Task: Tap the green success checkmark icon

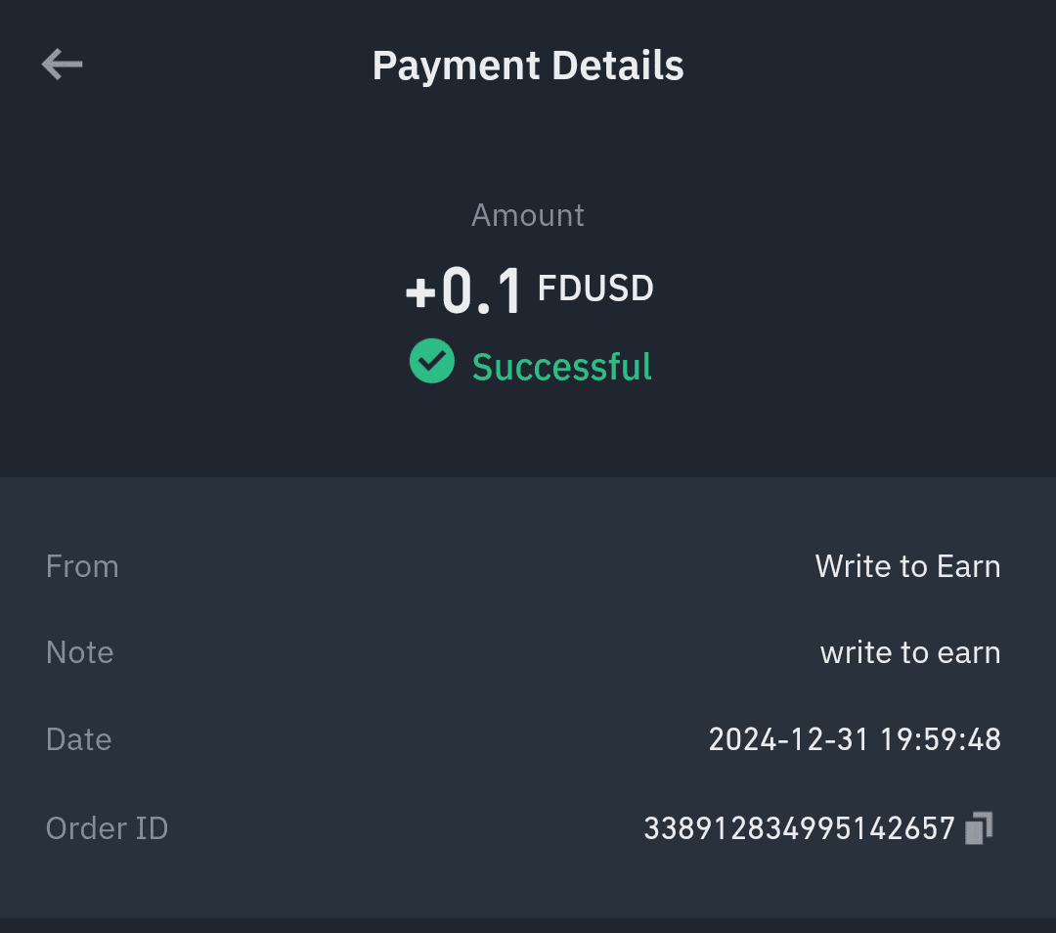Action: (x=432, y=361)
